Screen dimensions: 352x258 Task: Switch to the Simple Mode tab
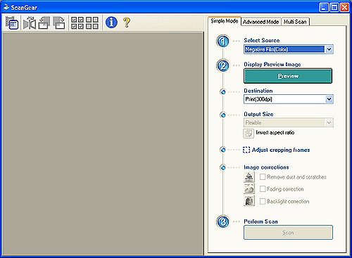(x=225, y=21)
